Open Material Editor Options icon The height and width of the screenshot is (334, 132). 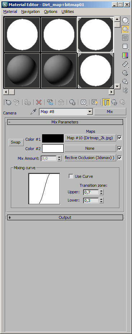126,73
